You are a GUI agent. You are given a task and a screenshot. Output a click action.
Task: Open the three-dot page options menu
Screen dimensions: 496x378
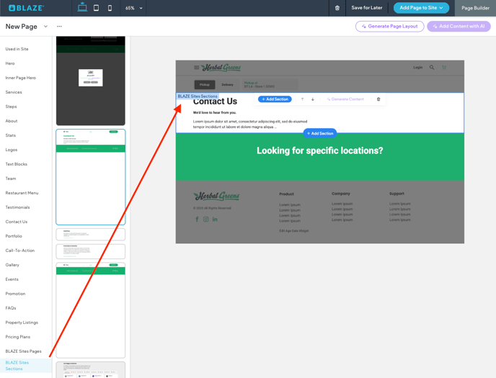(x=59, y=27)
